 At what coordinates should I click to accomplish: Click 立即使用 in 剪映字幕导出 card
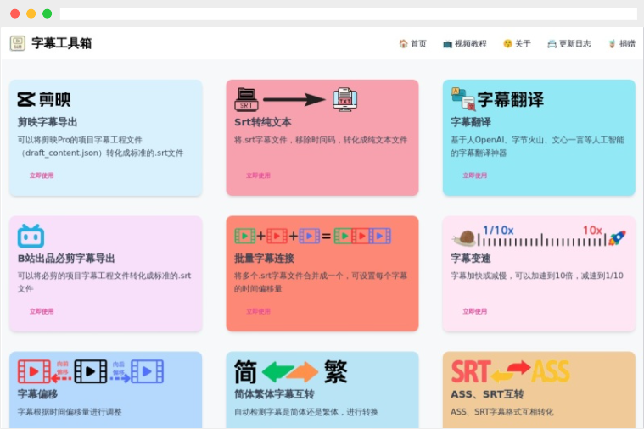coord(42,175)
